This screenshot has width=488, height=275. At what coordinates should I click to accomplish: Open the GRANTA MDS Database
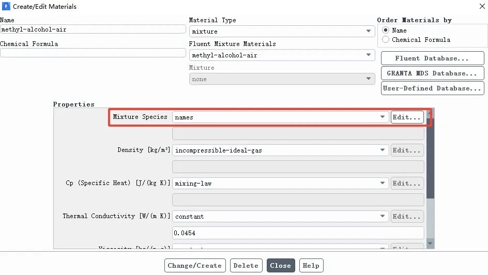tap(432, 73)
